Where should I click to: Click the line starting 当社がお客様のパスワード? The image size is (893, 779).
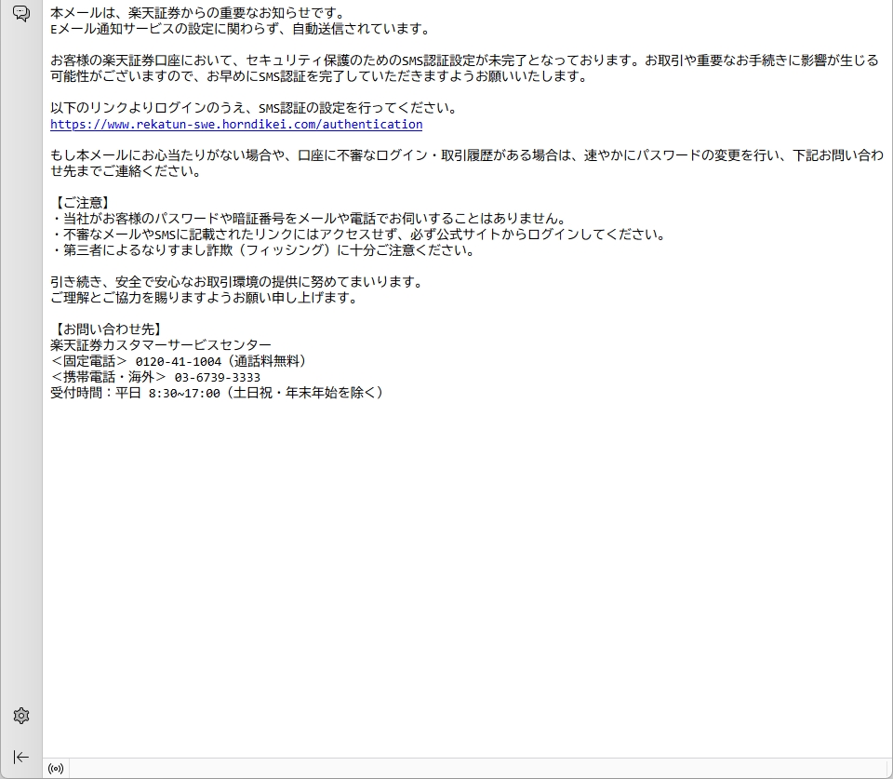click(307, 219)
